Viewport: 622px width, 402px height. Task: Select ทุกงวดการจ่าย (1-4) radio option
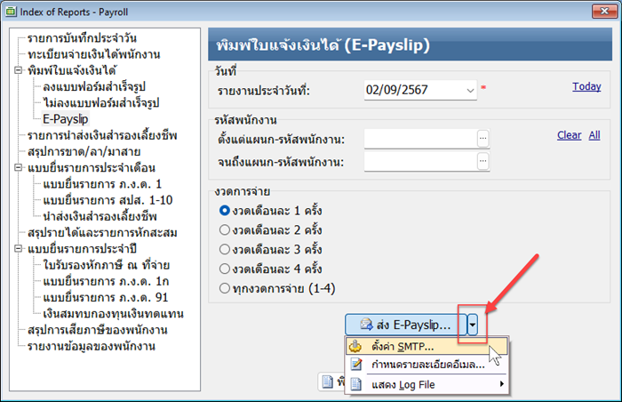click(225, 287)
